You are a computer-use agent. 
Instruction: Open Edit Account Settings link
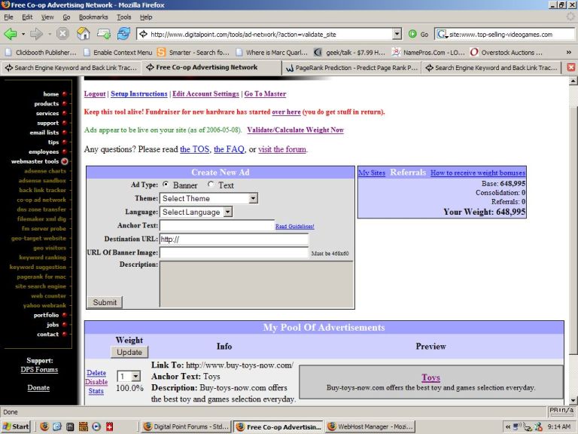tap(205, 93)
